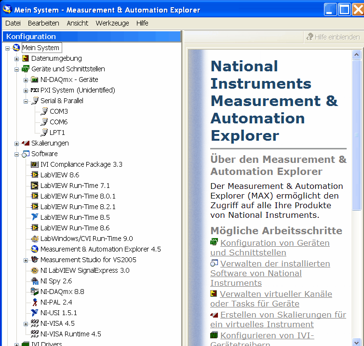This screenshot has height=346, width=364.
Task: Select the COM6 tree item
Action: pyautogui.click(x=58, y=122)
